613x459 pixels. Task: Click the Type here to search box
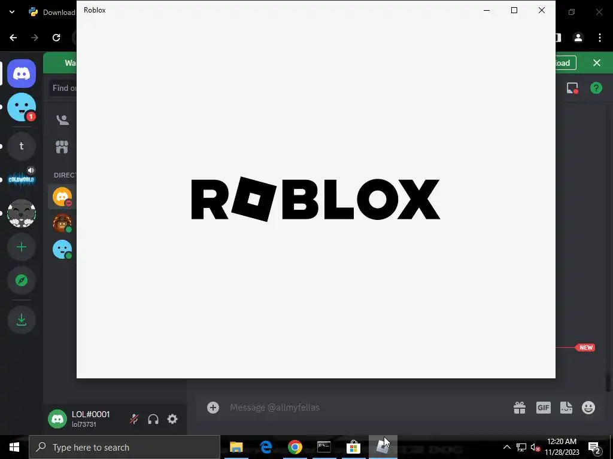(x=125, y=447)
